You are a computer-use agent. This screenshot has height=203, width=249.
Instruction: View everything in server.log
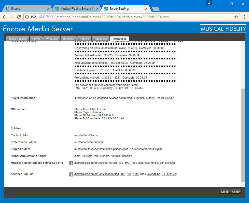point(151,163)
